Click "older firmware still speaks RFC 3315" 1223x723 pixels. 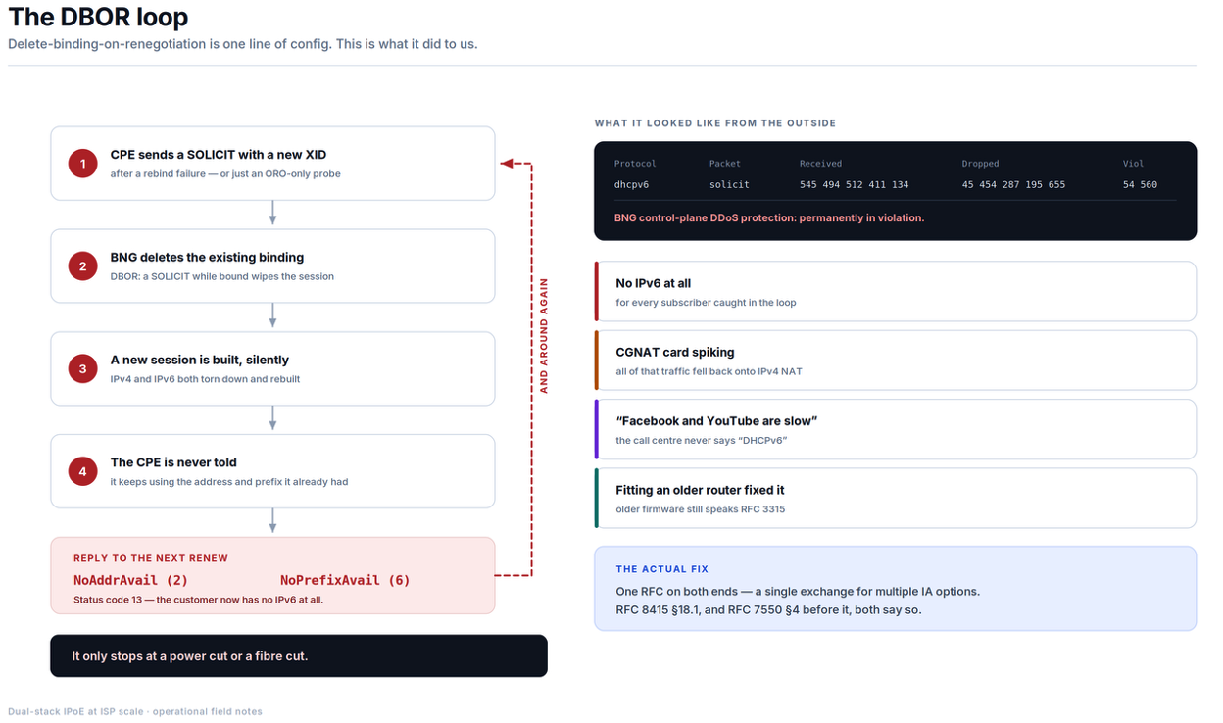point(701,509)
